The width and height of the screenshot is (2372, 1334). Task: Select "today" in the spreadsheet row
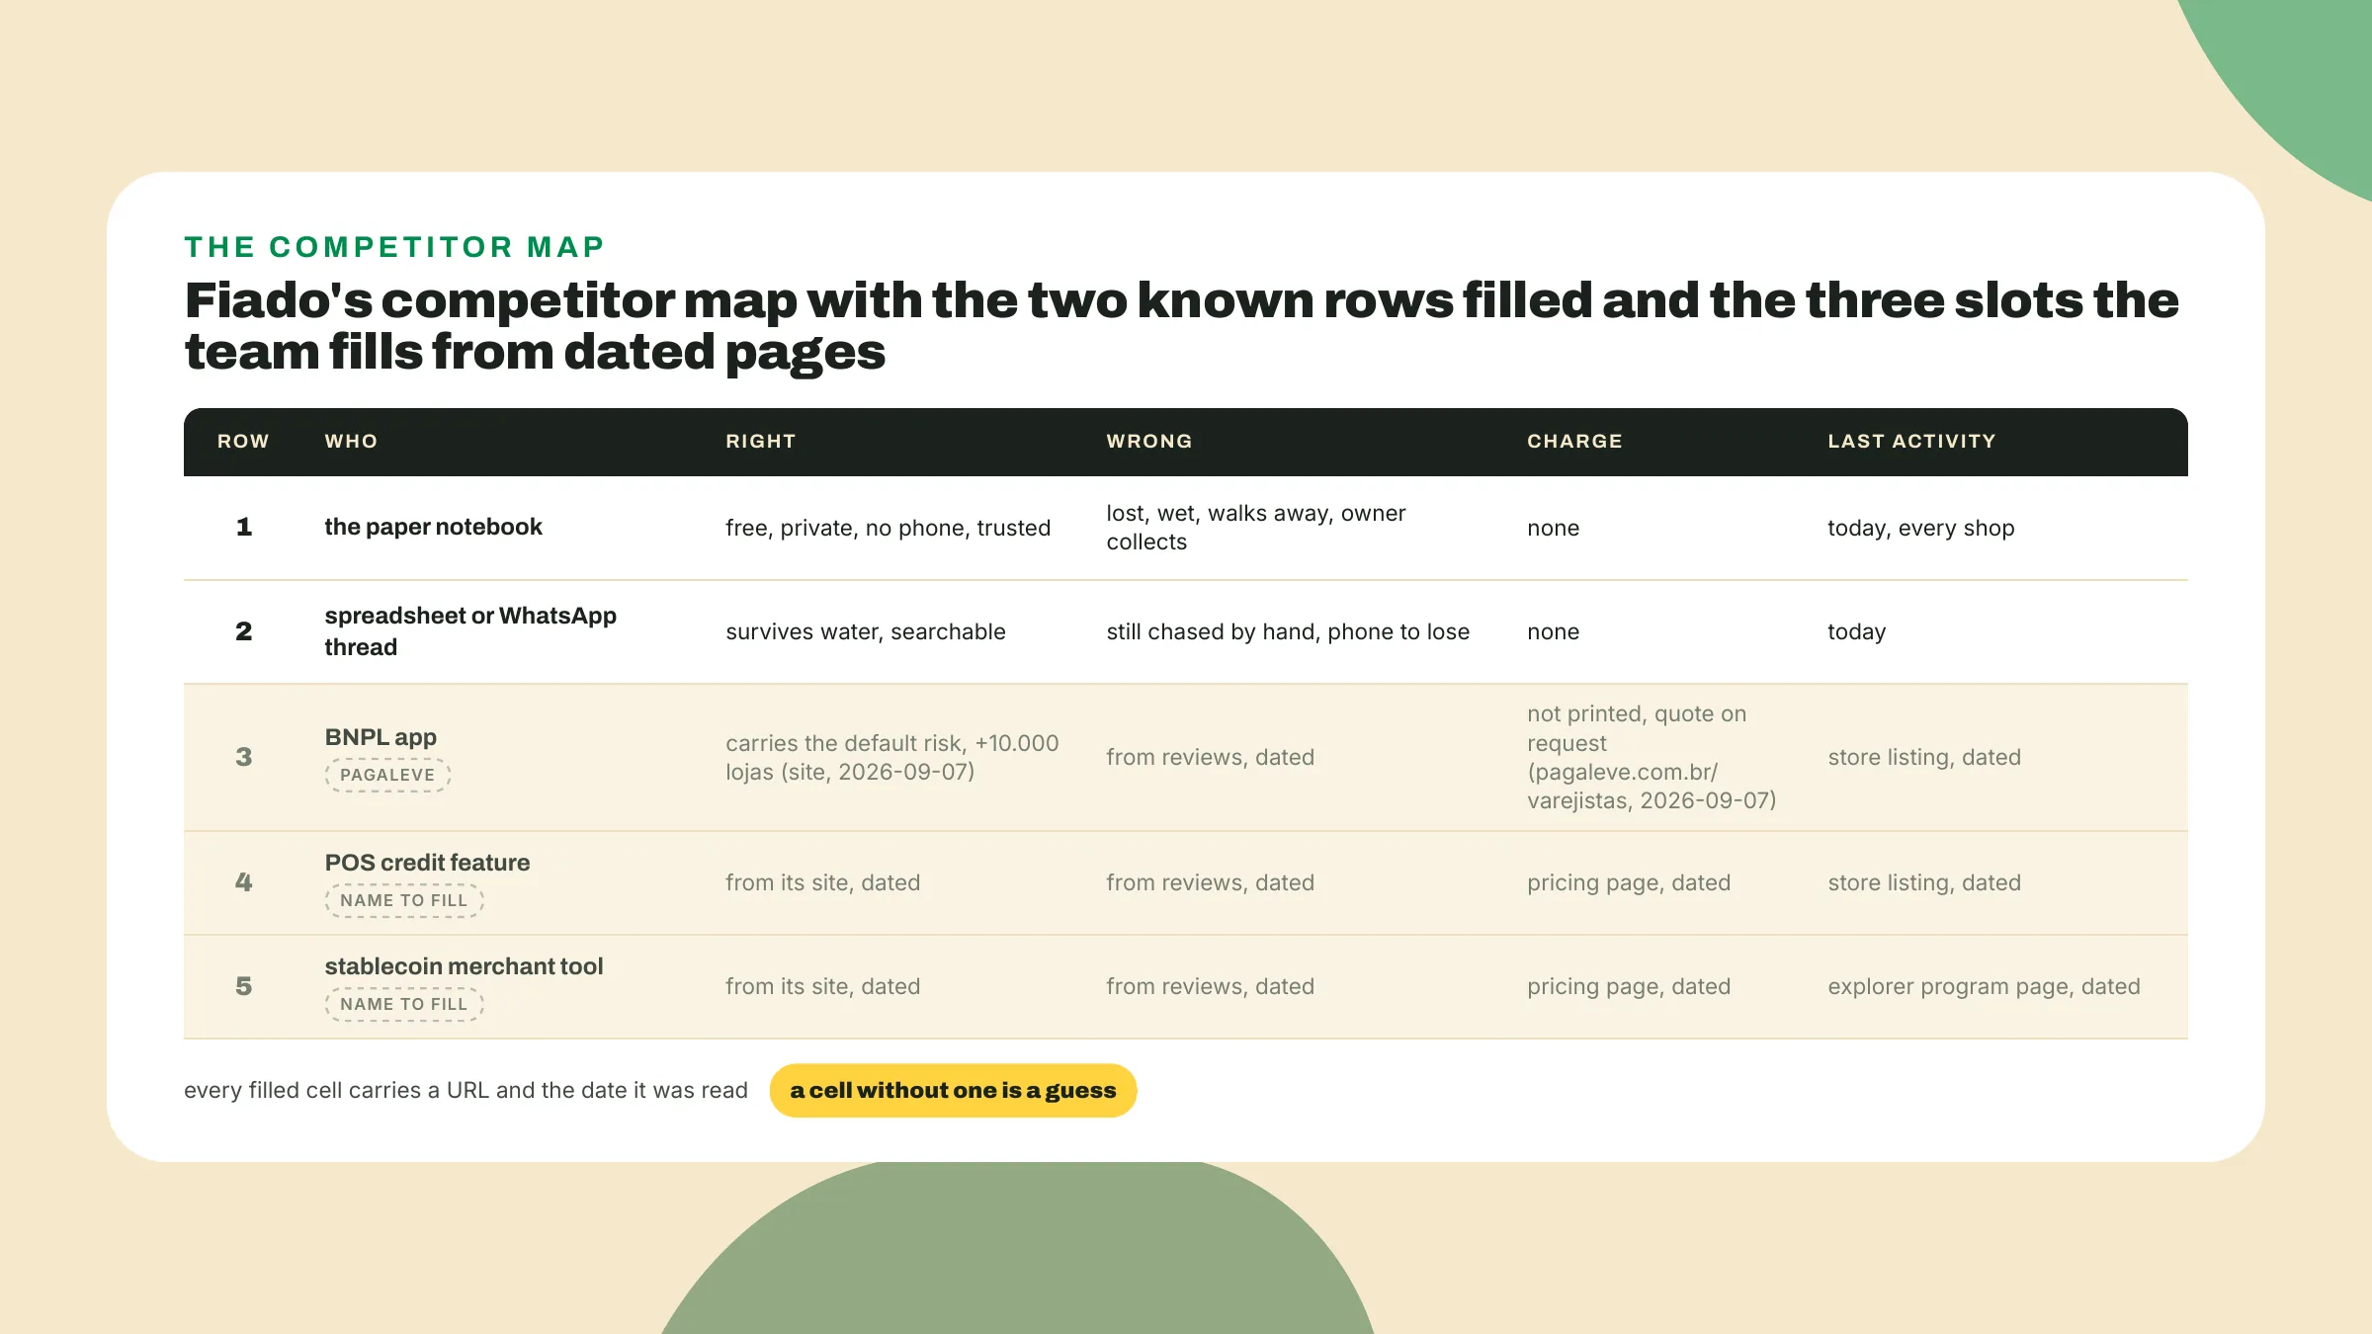click(x=1856, y=631)
